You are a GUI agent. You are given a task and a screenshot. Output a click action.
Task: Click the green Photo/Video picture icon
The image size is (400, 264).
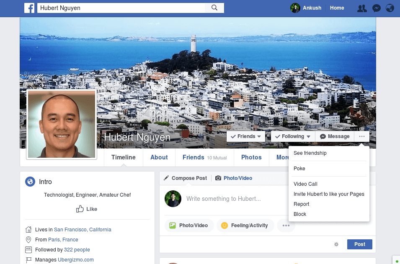[173, 226]
